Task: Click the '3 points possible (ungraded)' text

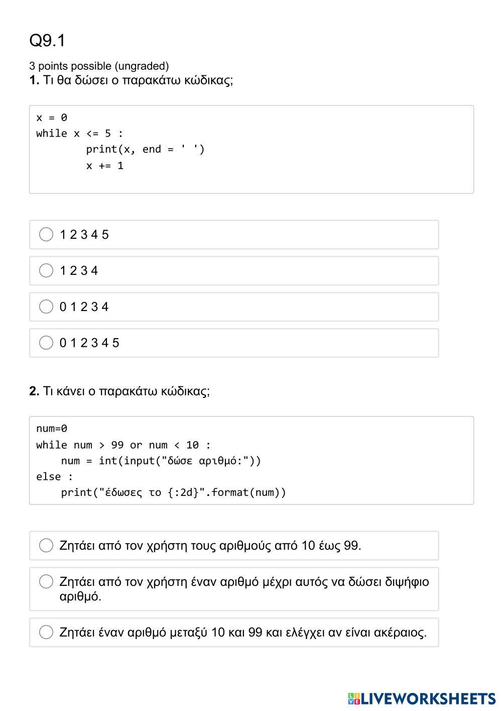Action: click(x=99, y=66)
